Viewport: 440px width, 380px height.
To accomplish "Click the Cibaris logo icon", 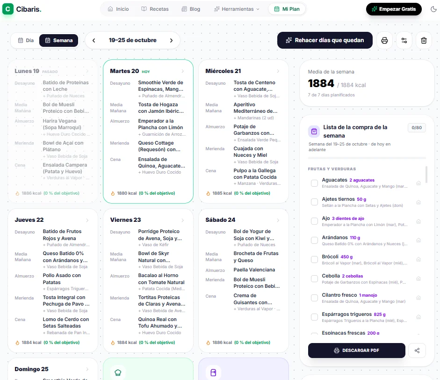I will pyautogui.click(x=8, y=9).
